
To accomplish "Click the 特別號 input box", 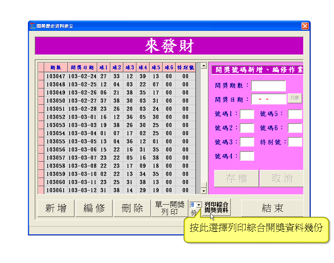I will coord(295,142).
